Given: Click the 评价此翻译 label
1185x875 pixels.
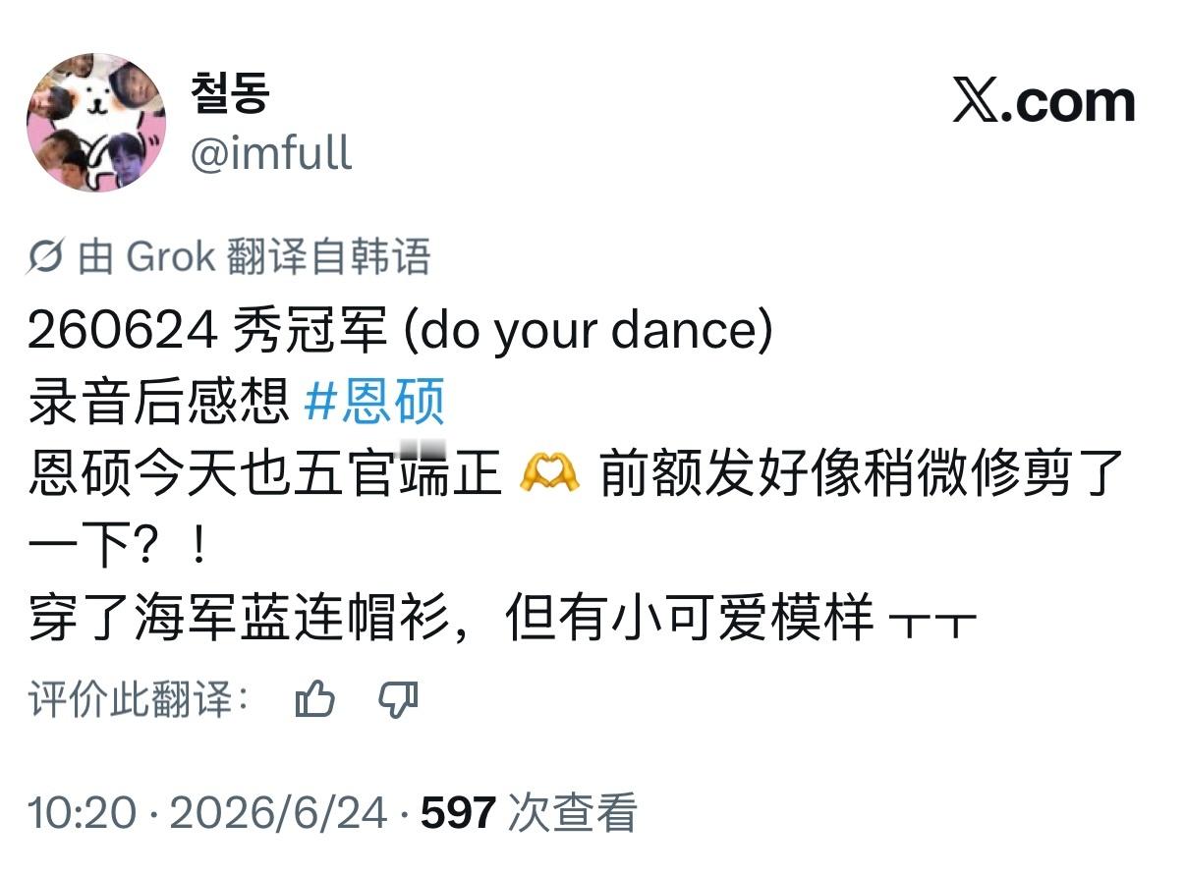Looking at the screenshot, I should pyautogui.click(x=139, y=701).
